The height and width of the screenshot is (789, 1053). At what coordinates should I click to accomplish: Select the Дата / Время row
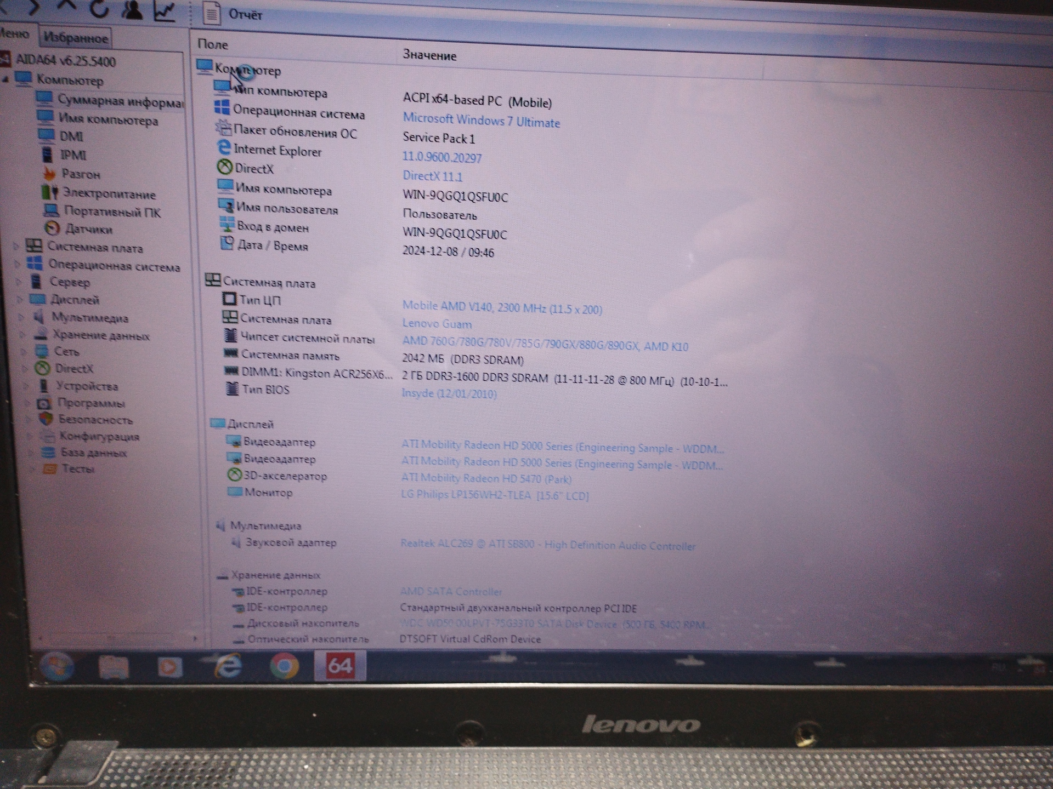click(x=356, y=248)
